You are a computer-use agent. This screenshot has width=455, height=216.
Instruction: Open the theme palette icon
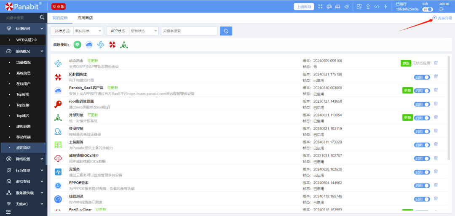click(x=329, y=7)
